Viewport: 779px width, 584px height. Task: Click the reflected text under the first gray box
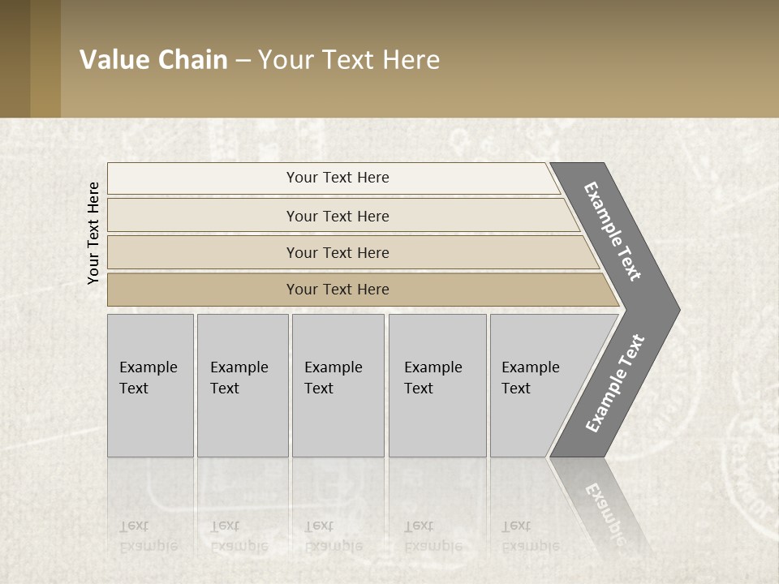148,535
